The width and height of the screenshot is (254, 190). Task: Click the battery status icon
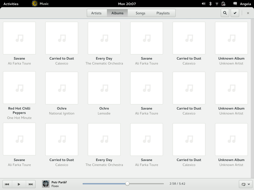(223, 3)
